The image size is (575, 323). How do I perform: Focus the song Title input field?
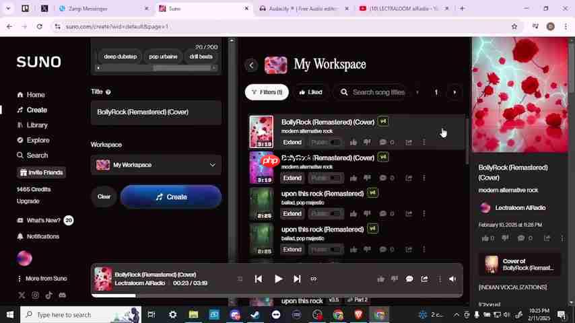[x=156, y=112]
